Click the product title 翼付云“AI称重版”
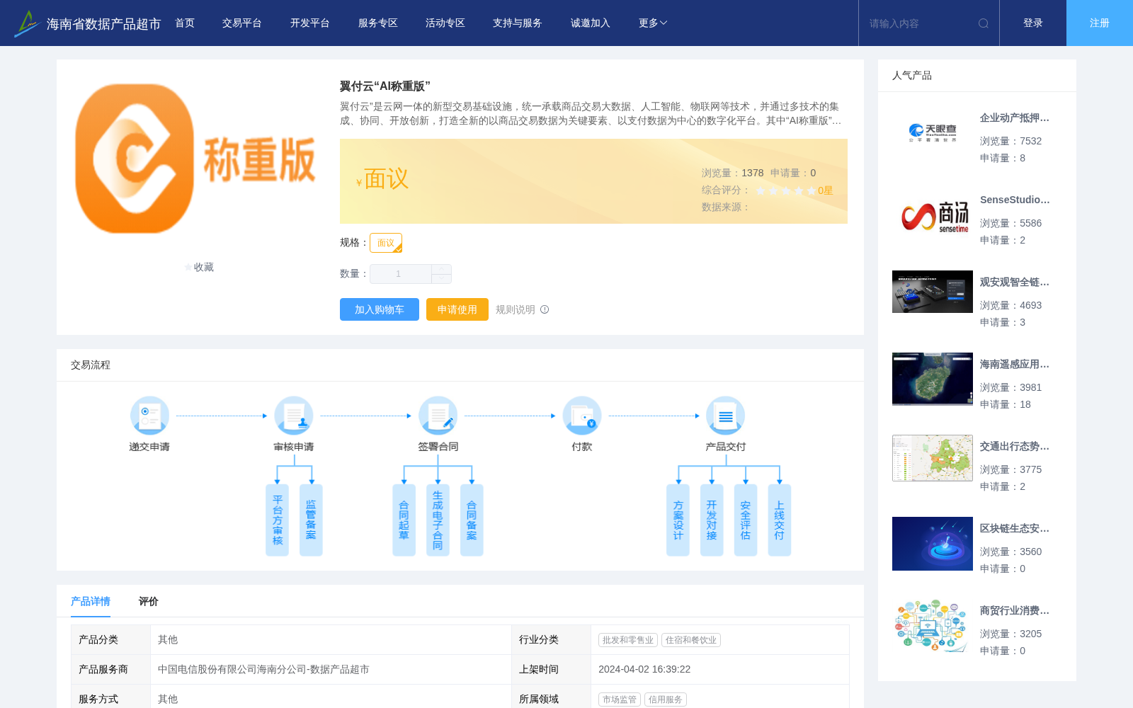This screenshot has height=708, width=1133. 385,86
